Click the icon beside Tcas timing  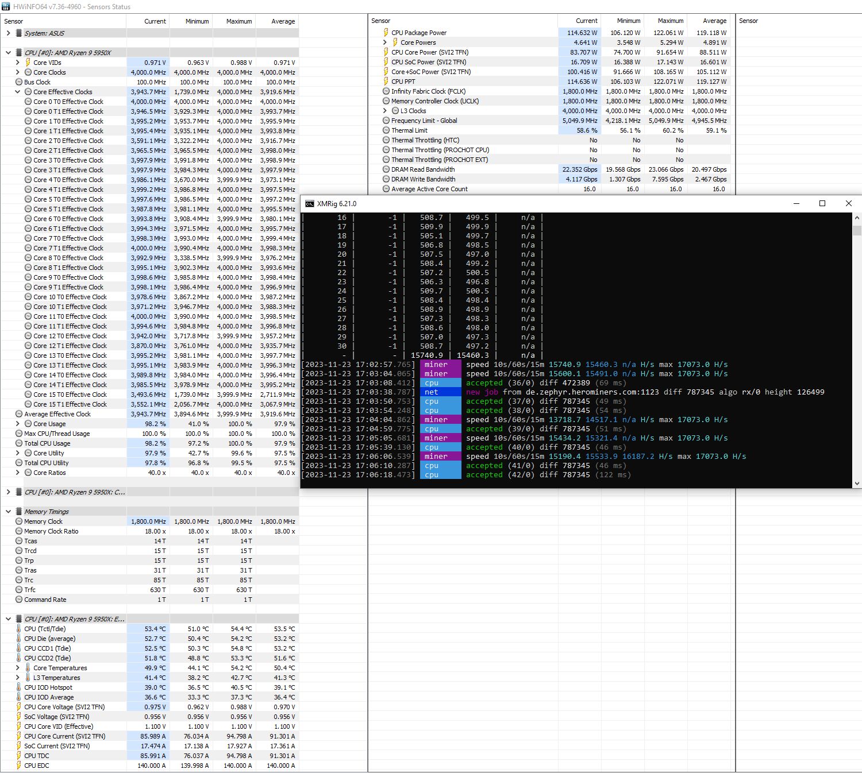[19, 541]
